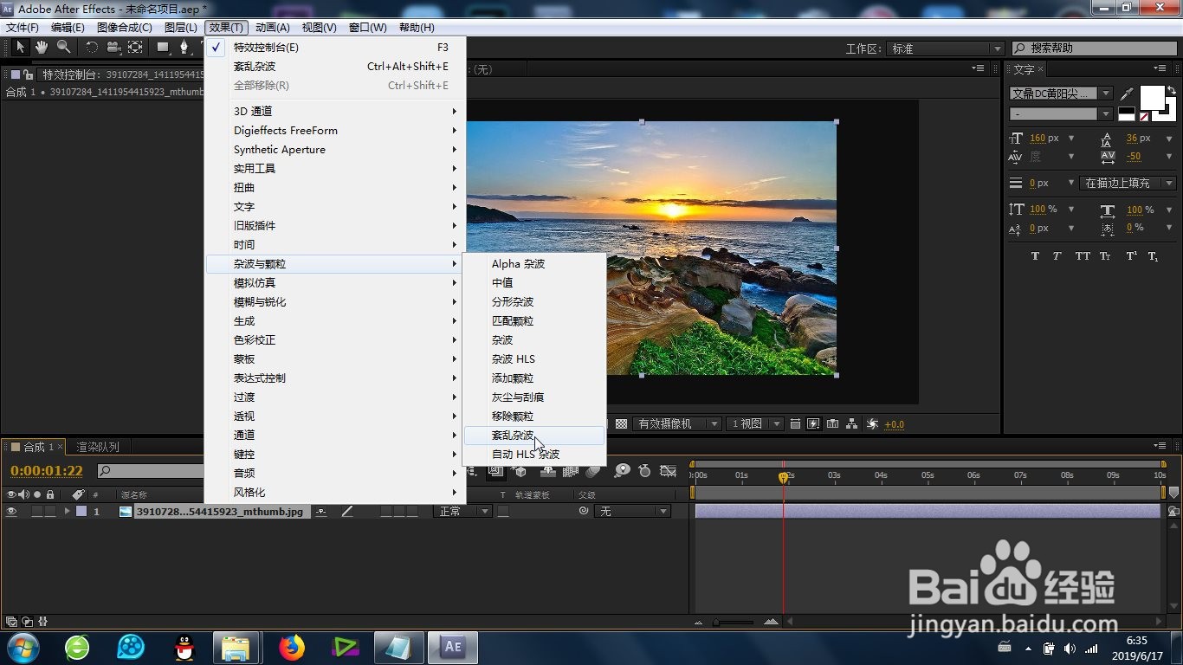The height and width of the screenshot is (665, 1183).
Task: Toggle the transparency grid checkerboard icon
Action: (x=621, y=424)
